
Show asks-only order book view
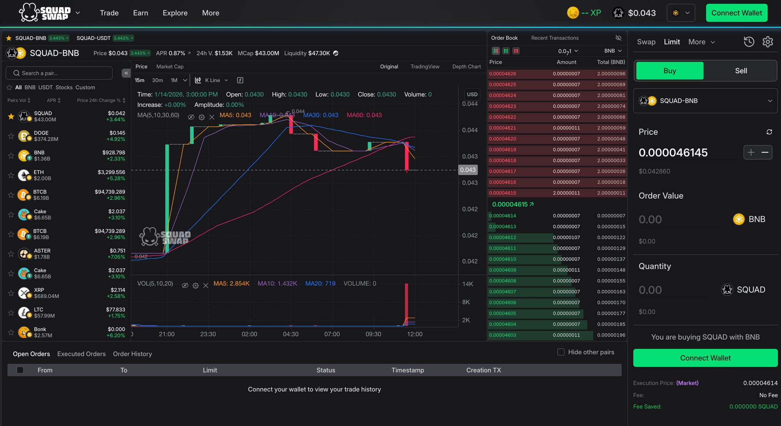516,51
